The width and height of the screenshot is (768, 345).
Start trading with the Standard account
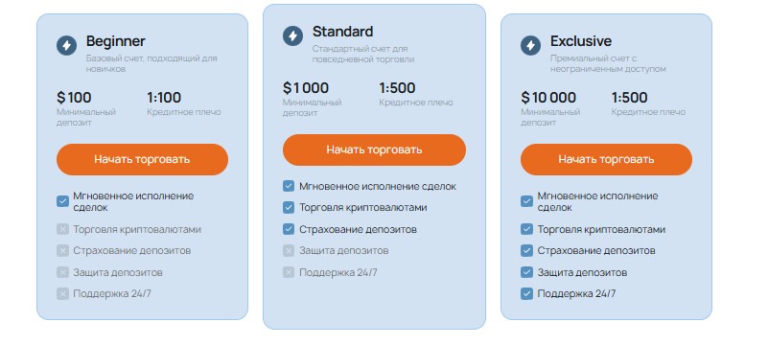coord(374,149)
